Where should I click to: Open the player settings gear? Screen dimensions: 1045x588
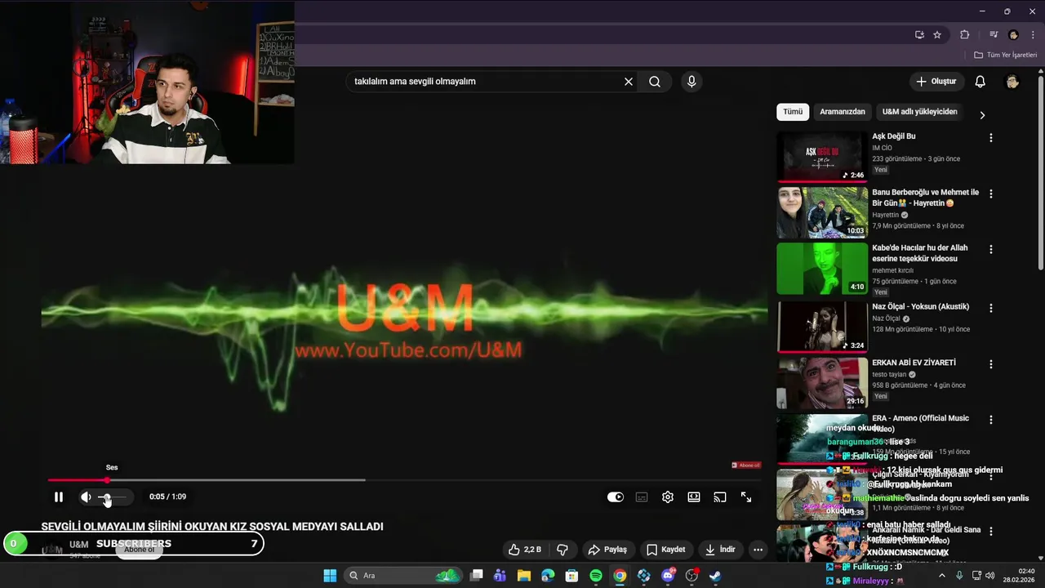point(668,497)
